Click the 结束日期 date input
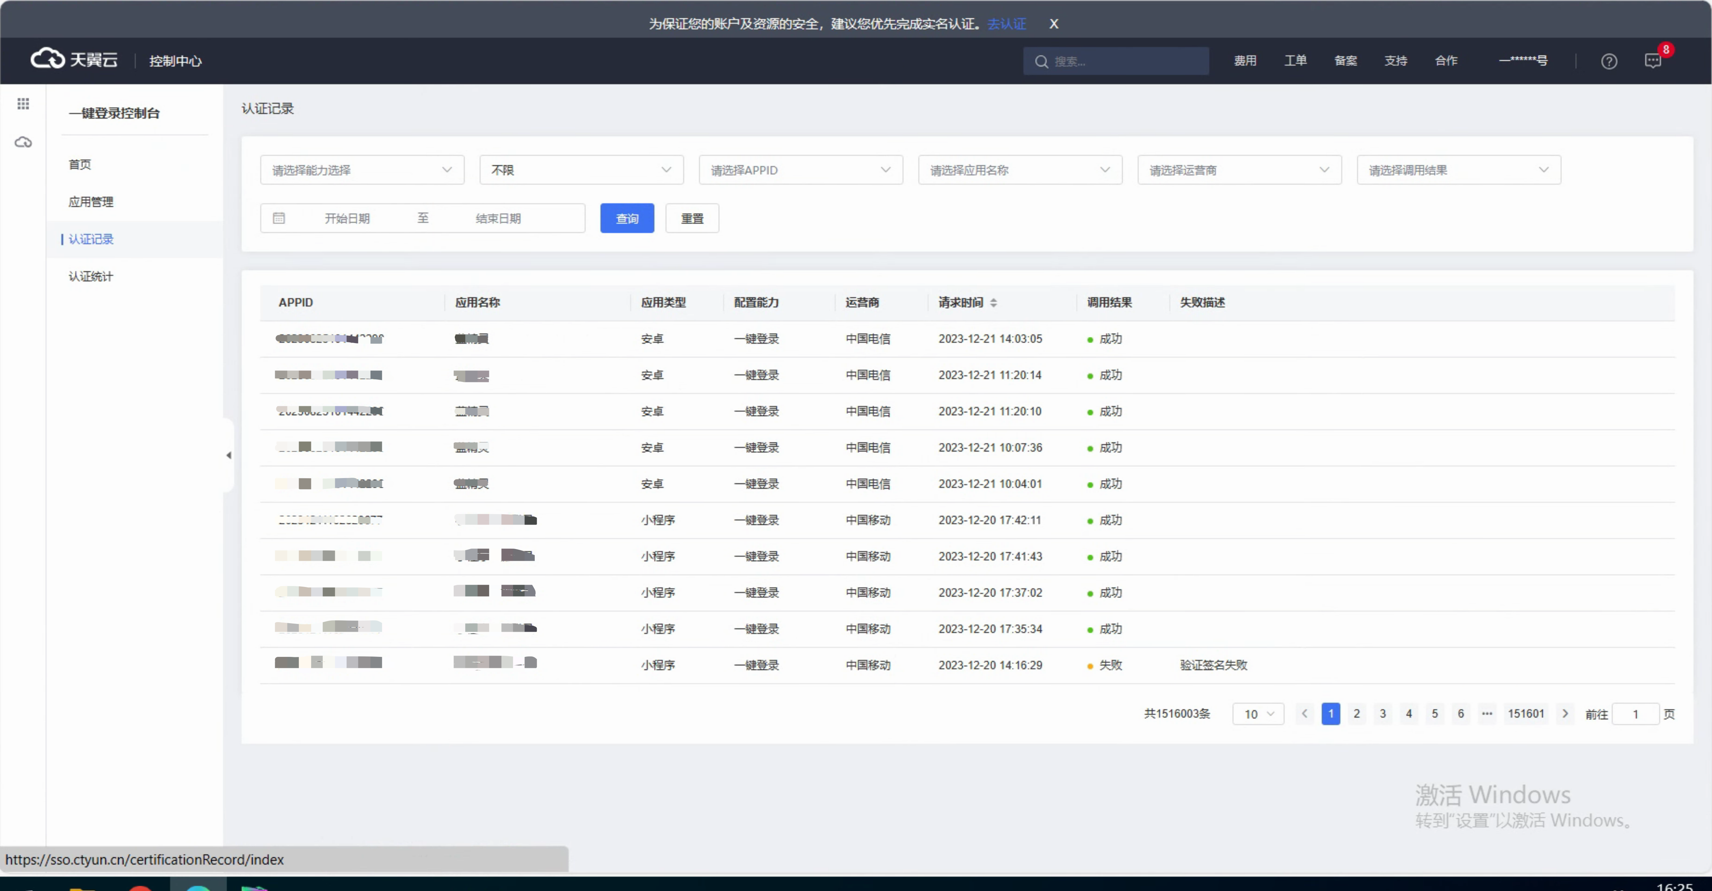 point(499,218)
